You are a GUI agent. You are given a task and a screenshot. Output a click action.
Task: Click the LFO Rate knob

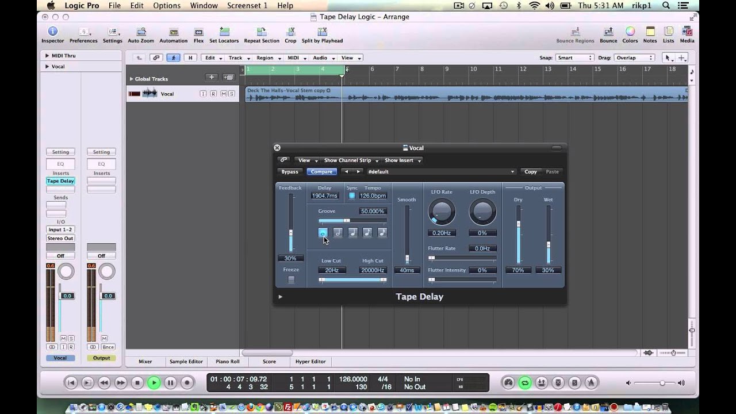tap(442, 212)
